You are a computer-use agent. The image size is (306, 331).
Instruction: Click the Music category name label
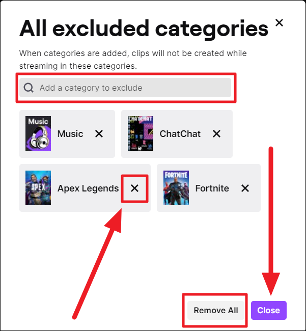point(70,134)
